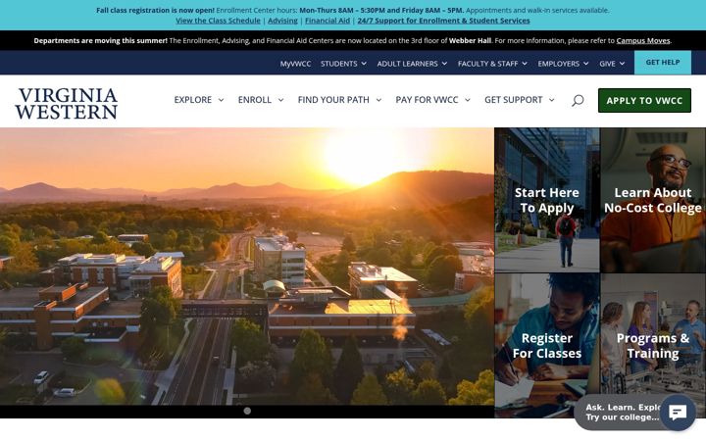
Task: Expand the EMPLOYERS dropdown arrow
Action: [585, 64]
